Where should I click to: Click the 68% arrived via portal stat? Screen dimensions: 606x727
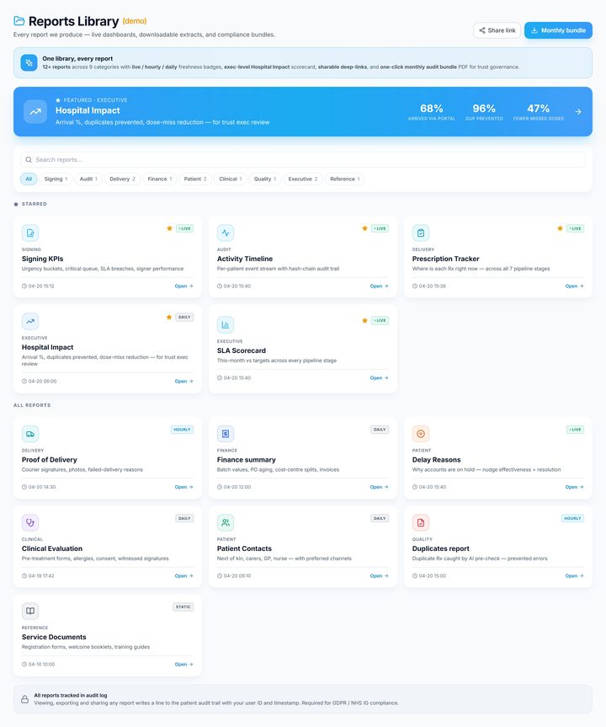point(431,112)
